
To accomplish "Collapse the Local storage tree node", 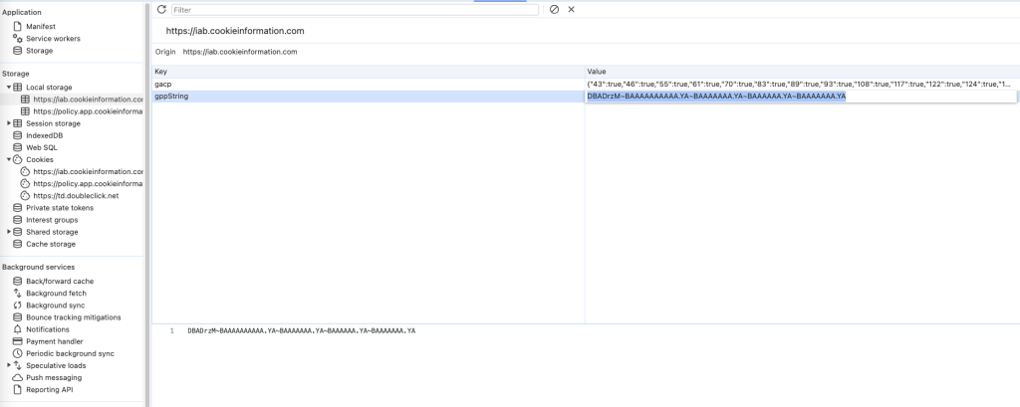I will [9, 88].
